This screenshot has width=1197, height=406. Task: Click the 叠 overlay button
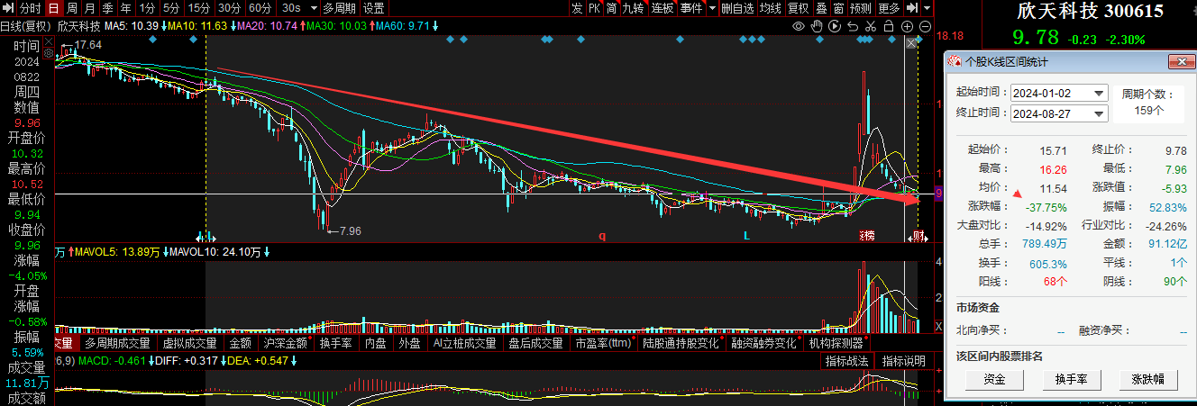(820, 8)
